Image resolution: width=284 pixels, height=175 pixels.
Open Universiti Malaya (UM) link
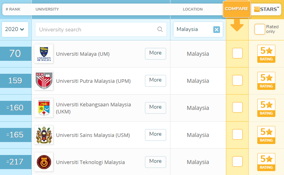pos(83,54)
